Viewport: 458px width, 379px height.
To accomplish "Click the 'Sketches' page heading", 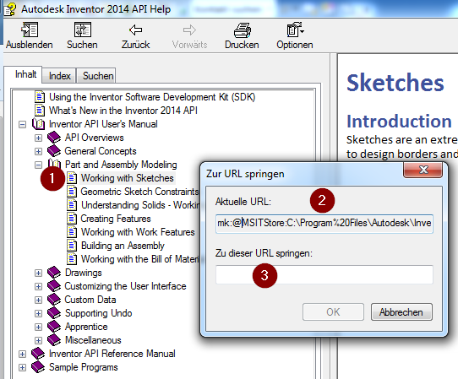I will tap(395, 83).
